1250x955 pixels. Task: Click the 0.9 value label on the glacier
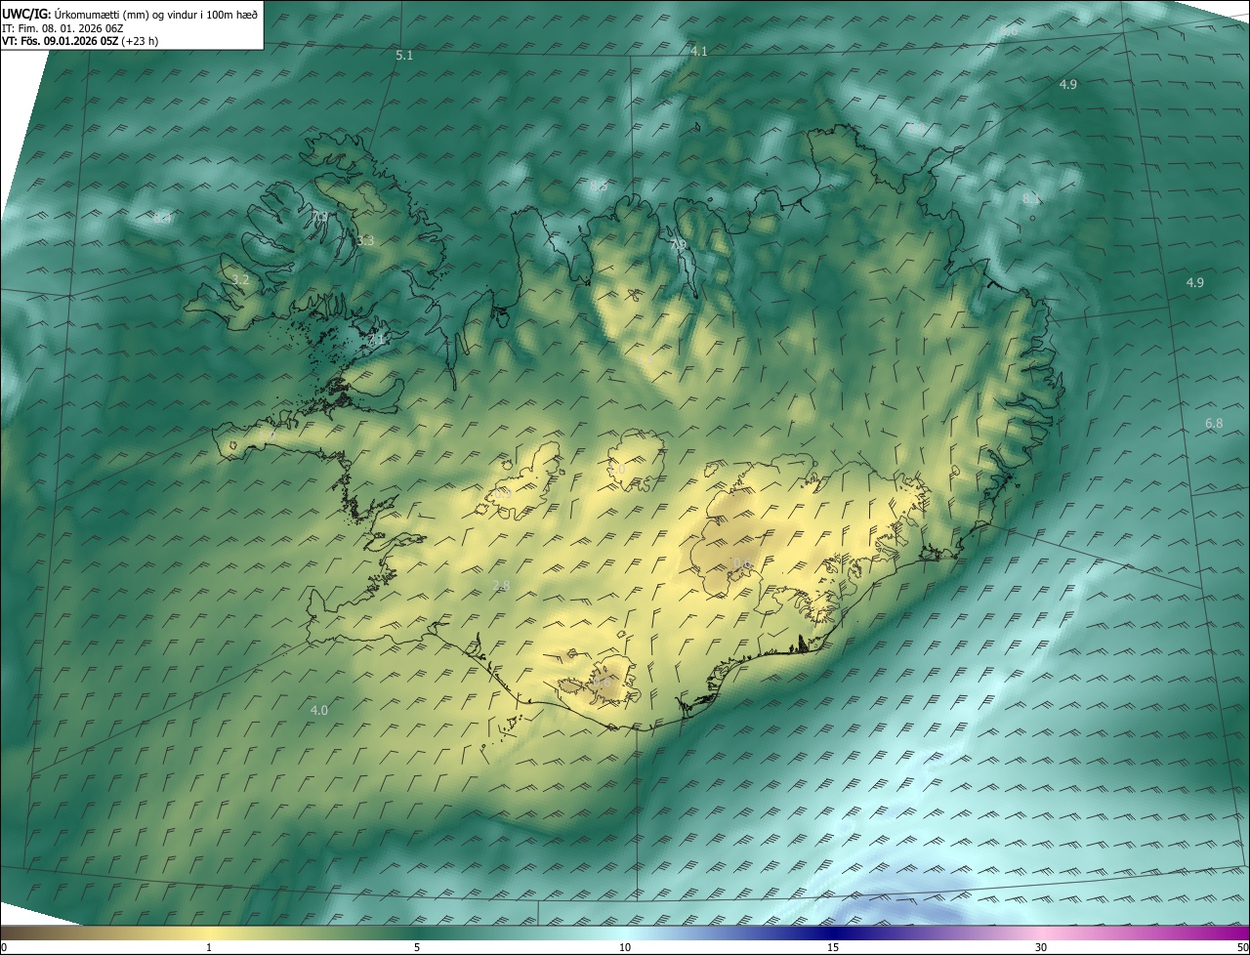[x=501, y=493]
